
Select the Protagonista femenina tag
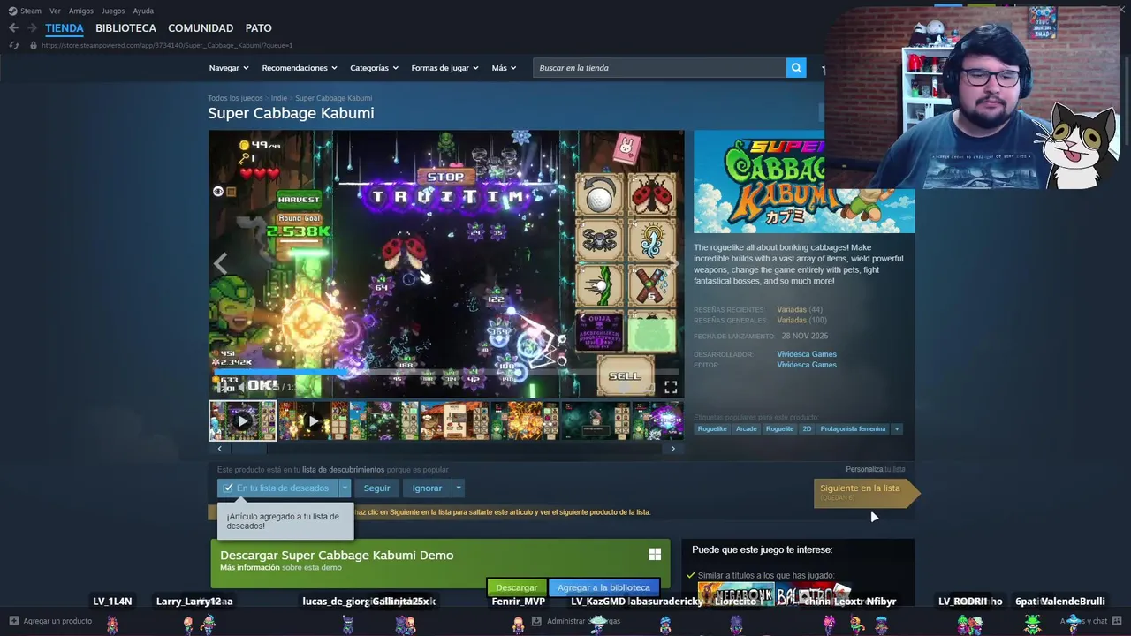tap(853, 429)
